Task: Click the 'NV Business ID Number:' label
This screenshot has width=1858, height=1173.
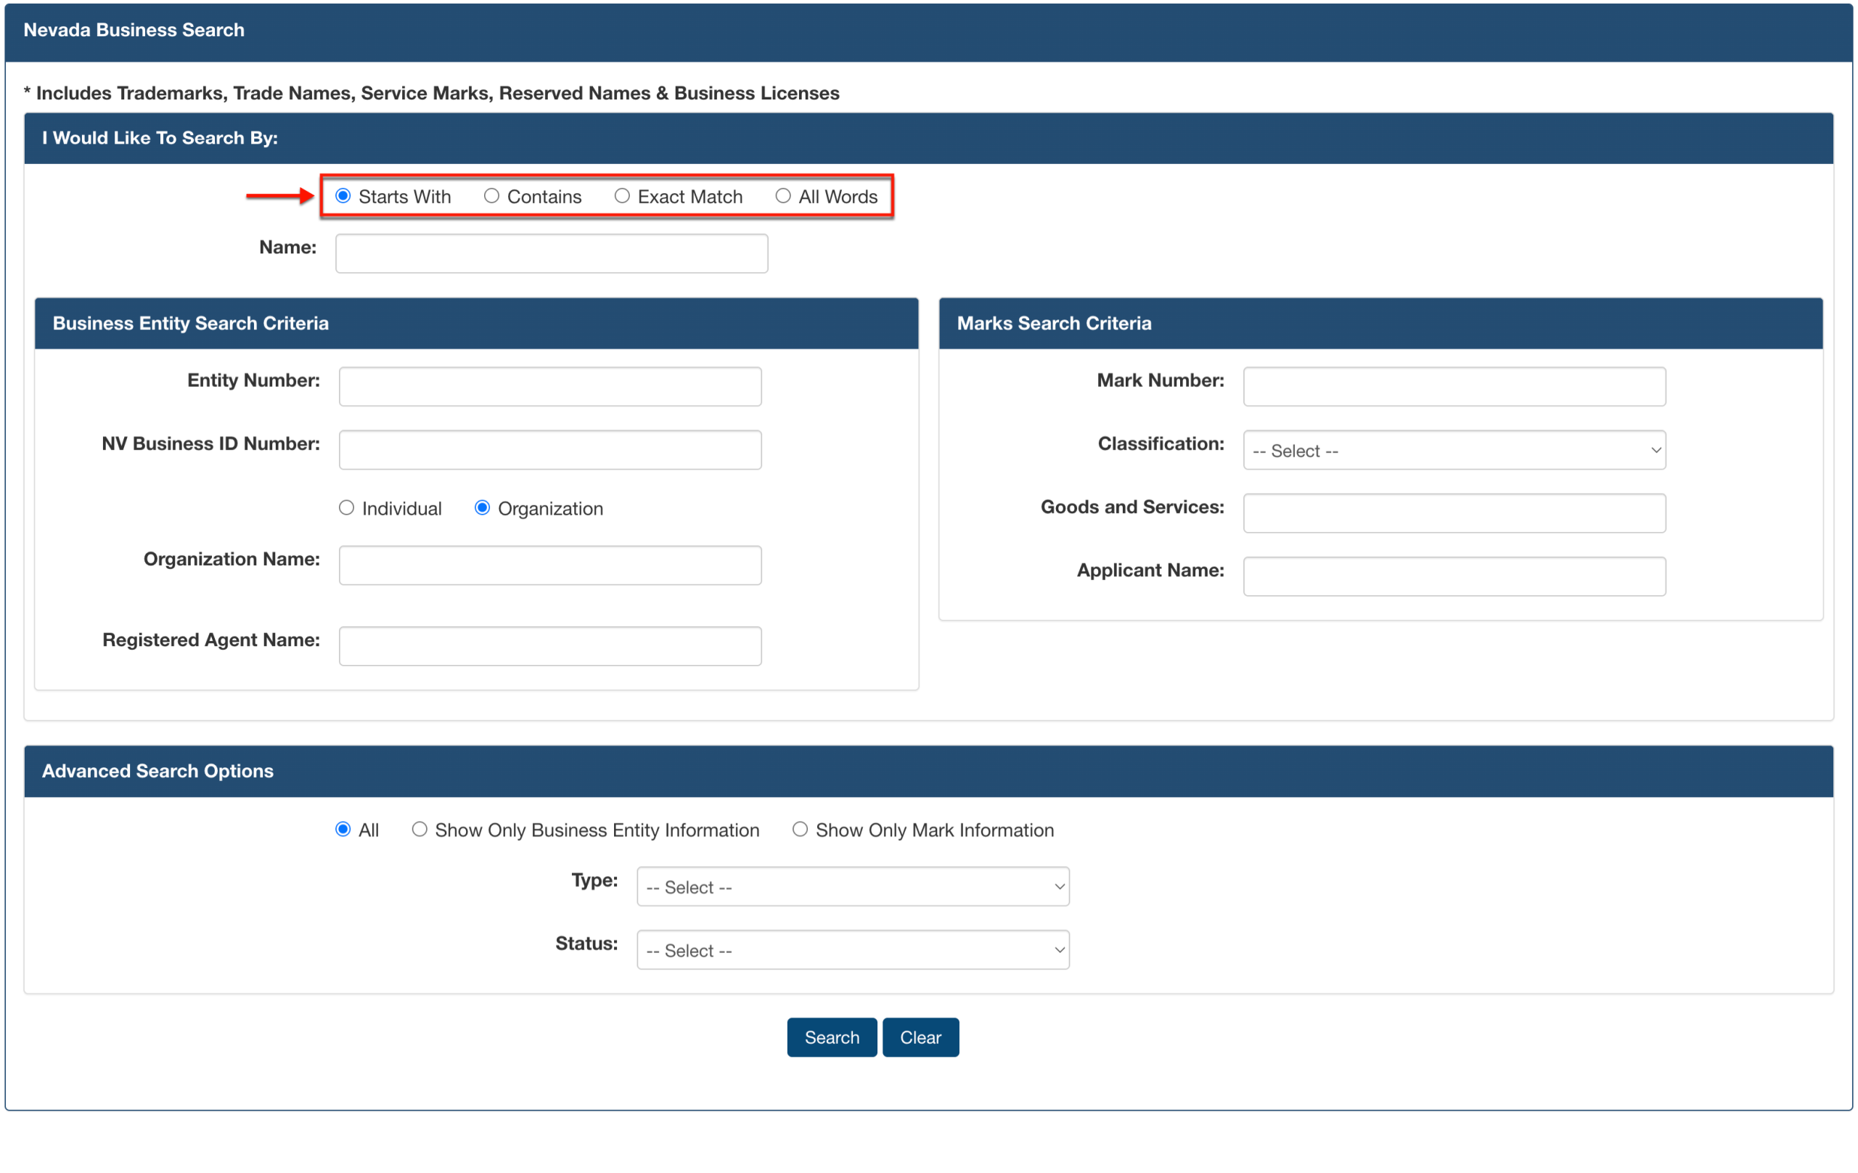Action: click(210, 444)
